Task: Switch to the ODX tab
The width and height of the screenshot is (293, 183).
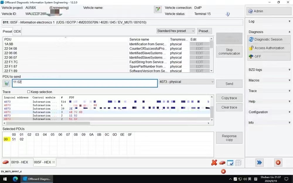Action: click(17, 32)
